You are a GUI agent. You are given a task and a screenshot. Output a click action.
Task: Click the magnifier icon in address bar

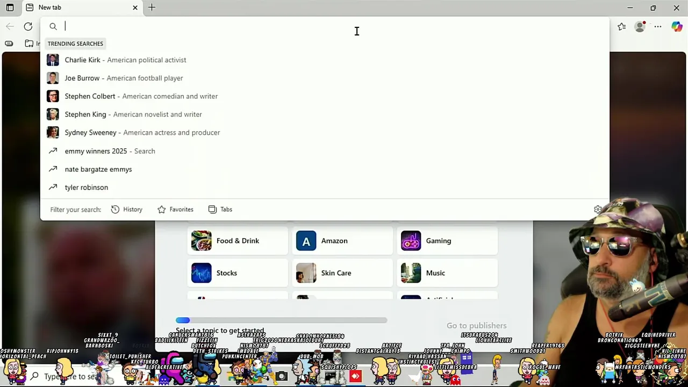point(53,26)
